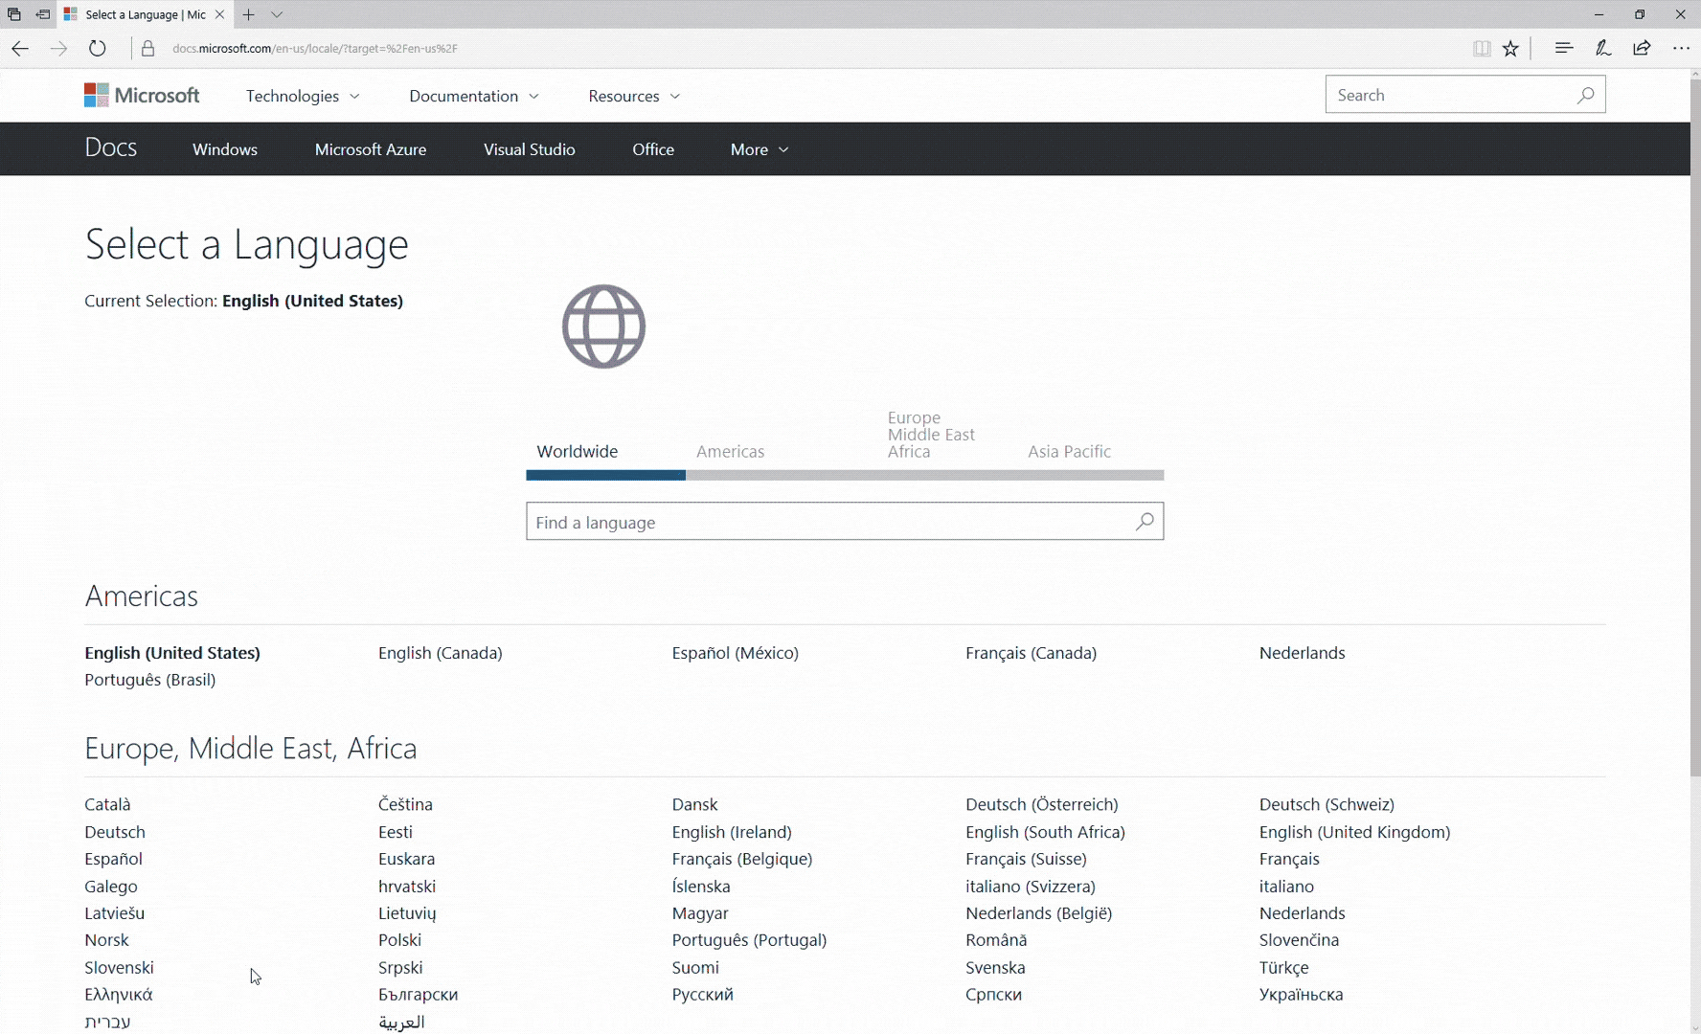Click the globe icon

point(603,326)
